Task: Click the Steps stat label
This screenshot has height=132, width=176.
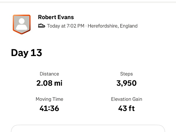Action: (126, 74)
